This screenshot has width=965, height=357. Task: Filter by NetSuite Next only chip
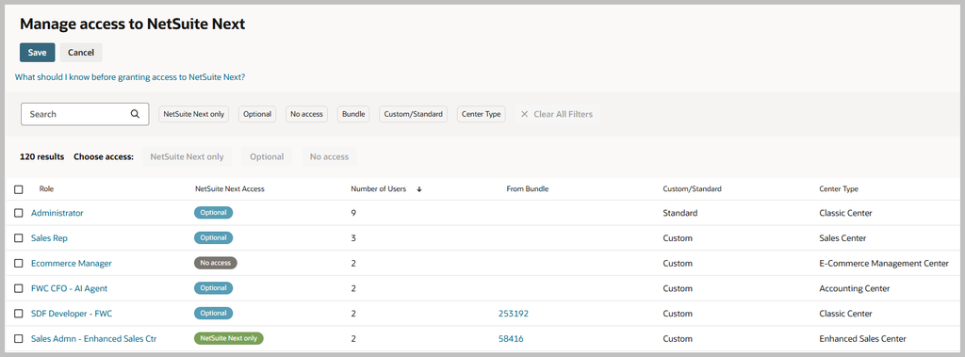(x=194, y=114)
